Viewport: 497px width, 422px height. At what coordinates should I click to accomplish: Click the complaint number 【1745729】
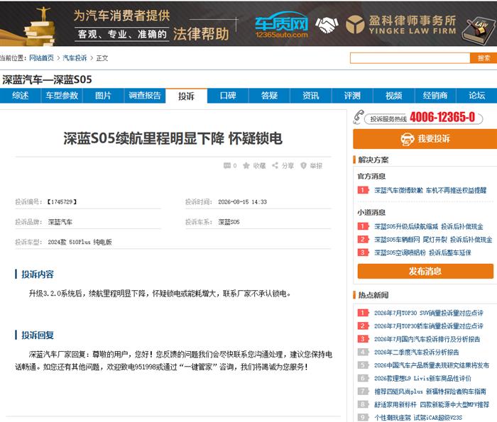62,202
